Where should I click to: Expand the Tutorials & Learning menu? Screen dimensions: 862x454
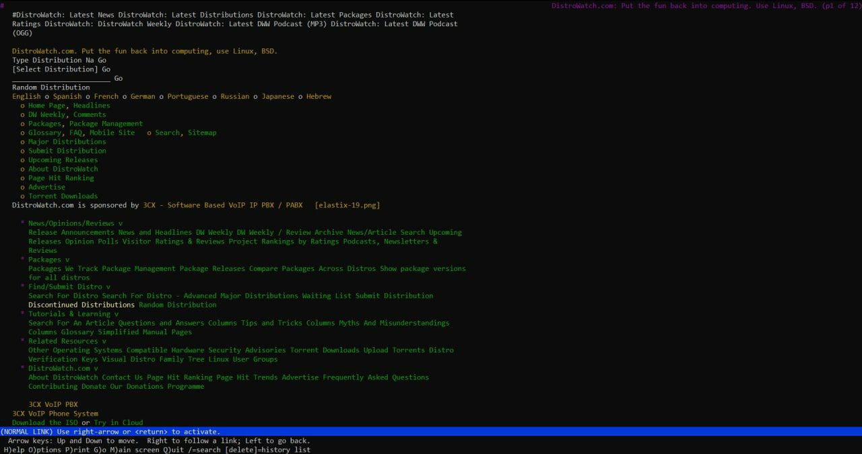coord(73,314)
